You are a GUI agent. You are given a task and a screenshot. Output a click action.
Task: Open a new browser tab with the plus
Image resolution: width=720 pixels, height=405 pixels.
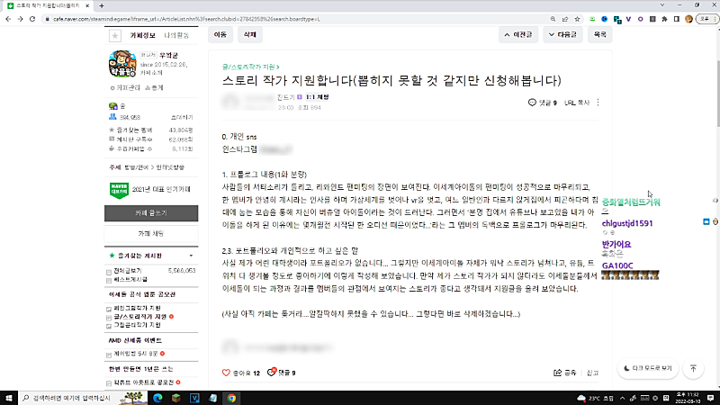coord(102,5)
